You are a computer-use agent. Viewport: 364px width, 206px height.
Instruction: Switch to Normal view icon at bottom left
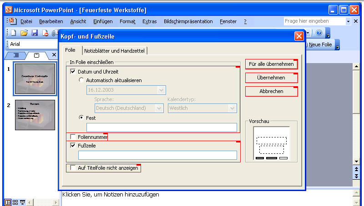point(8,202)
